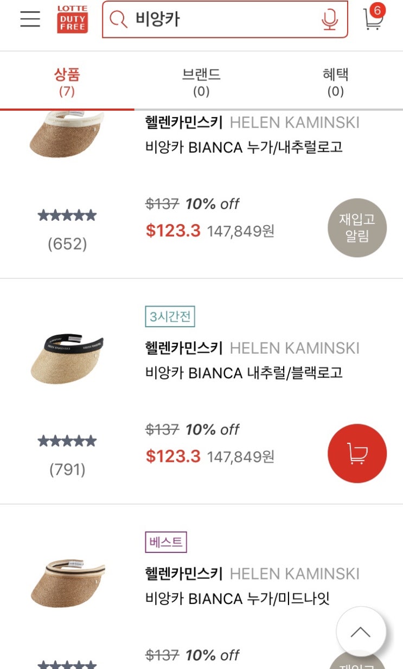Viewport: 403px width, 669px height.
Task: Switch to the 상품 tab
Action: [x=67, y=81]
